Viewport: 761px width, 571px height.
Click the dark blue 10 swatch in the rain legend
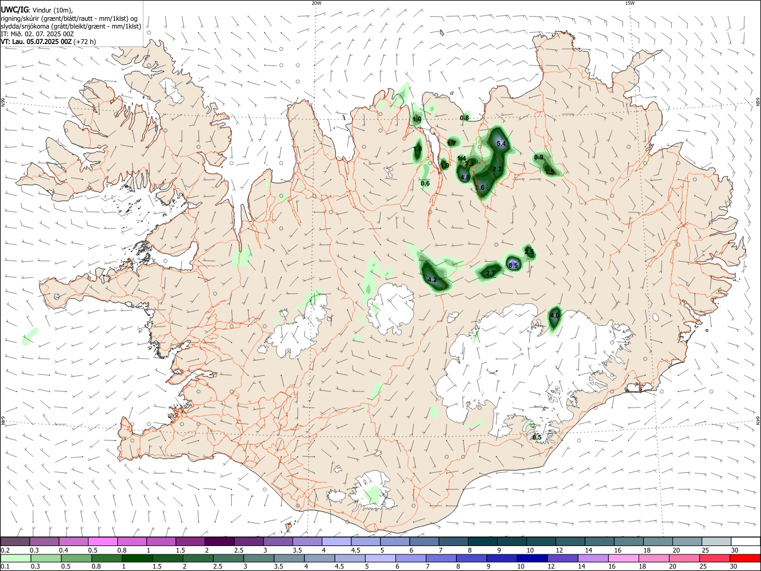pos(532,559)
